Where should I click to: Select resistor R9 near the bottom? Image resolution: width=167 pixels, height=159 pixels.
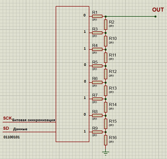click(x=97, y=132)
